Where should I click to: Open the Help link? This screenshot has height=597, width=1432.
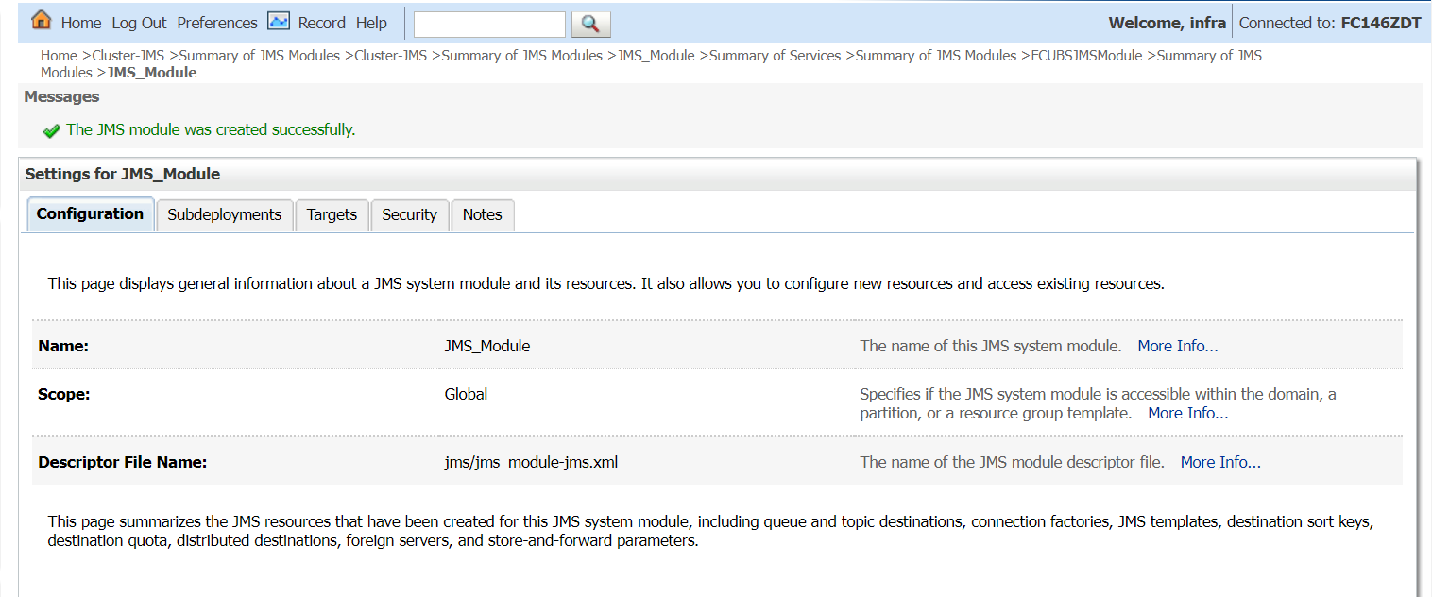(x=371, y=23)
